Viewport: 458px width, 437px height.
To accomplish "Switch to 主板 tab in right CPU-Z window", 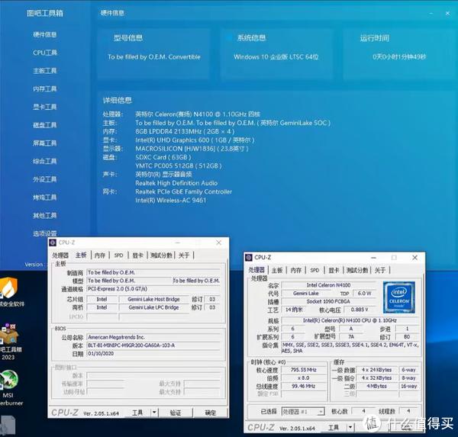I will [277, 271].
